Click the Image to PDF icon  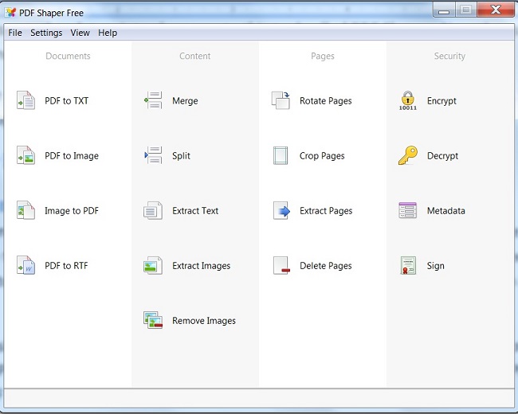click(26, 210)
